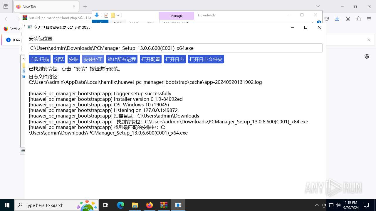376x211 pixels.
Task: Open the Firefox list all tabs dropdown
Action: (x=318, y=6)
